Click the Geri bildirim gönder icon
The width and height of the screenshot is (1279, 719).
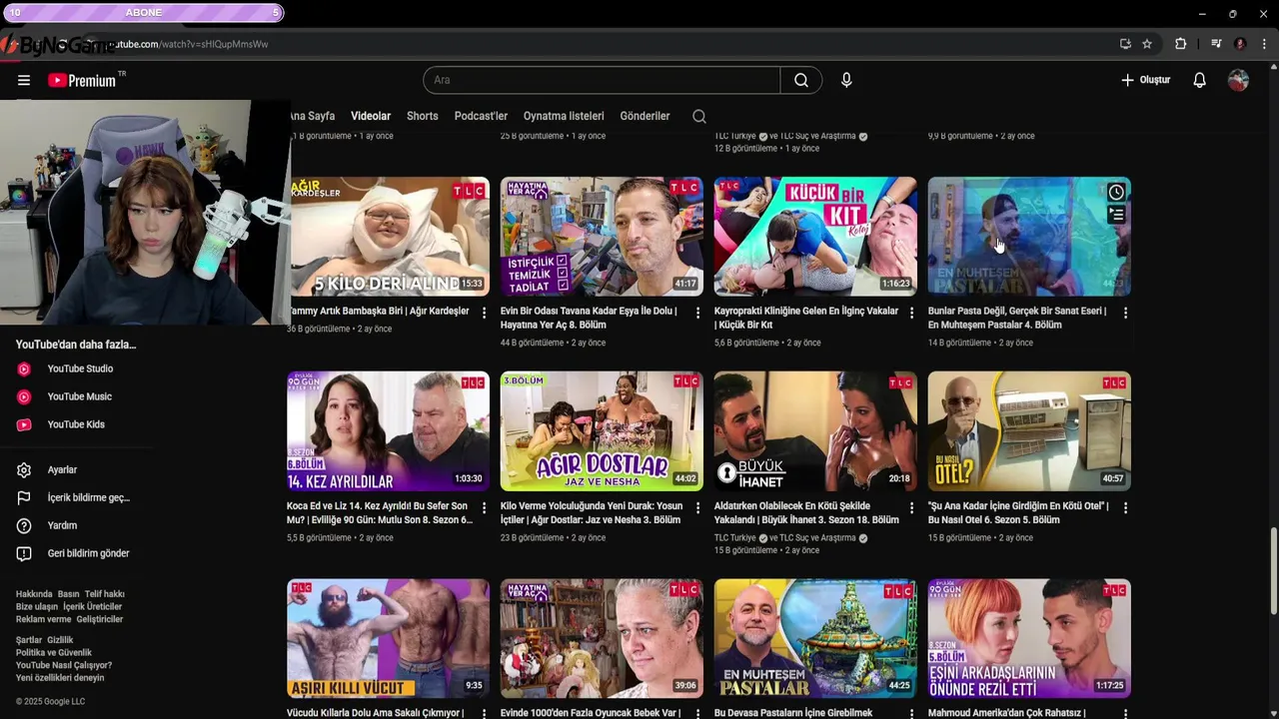pos(24,553)
